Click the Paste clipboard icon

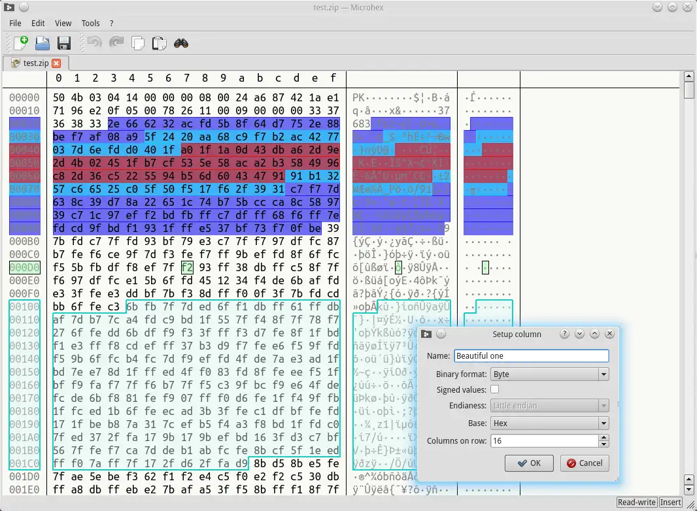point(159,43)
